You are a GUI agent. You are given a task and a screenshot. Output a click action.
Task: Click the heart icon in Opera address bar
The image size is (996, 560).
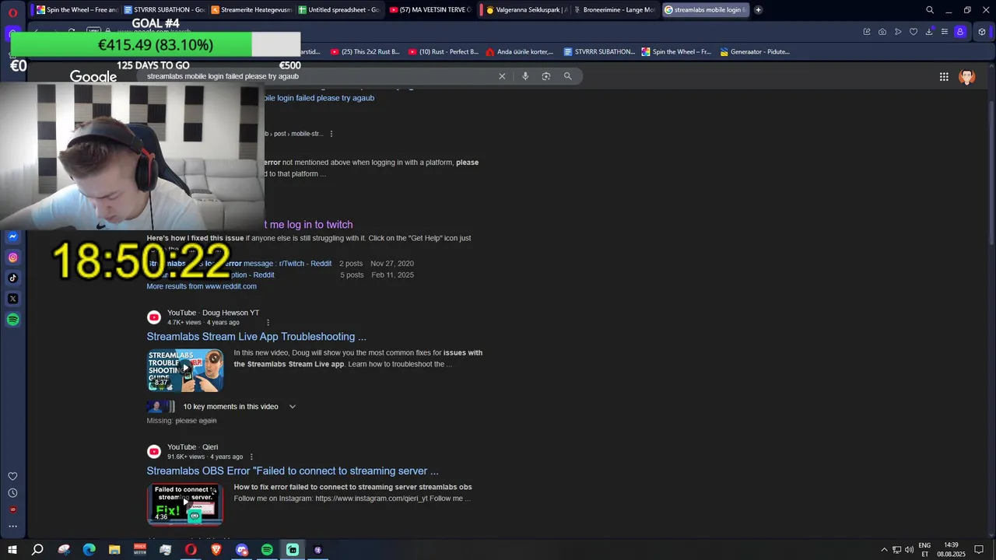pyautogui.click(x=913, y=32)
